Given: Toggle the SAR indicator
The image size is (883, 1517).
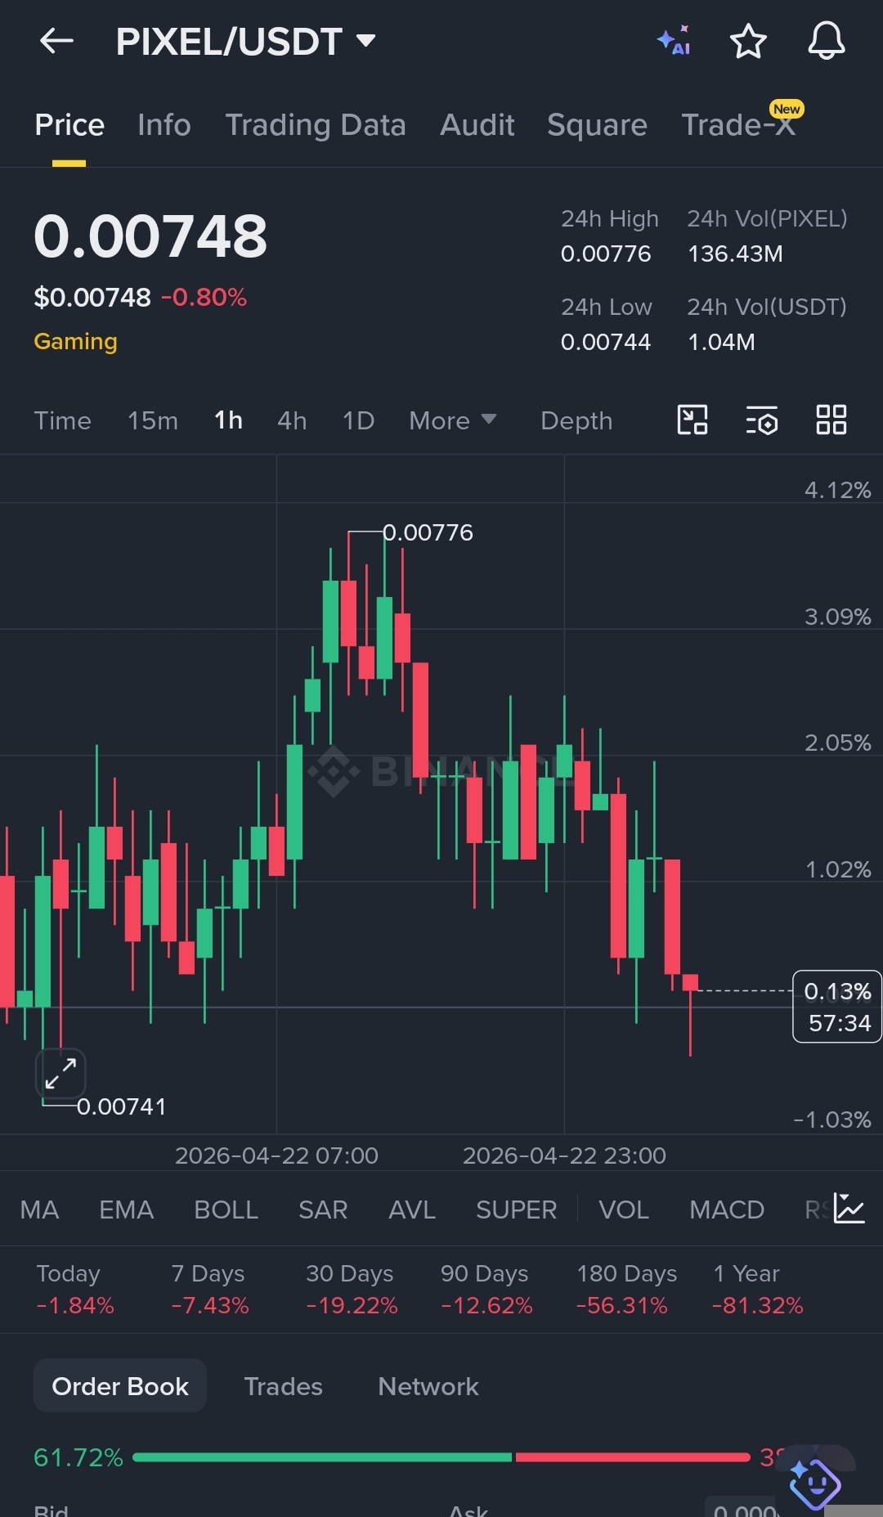Looking at the screenshot, I should [x=323, y=1210].
